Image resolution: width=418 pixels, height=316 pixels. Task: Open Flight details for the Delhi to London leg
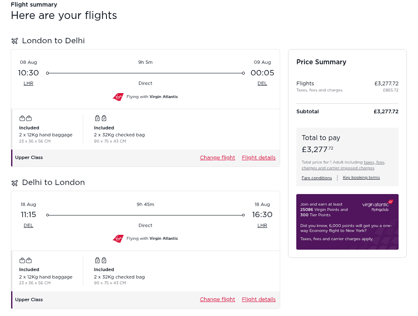(258, 299)
